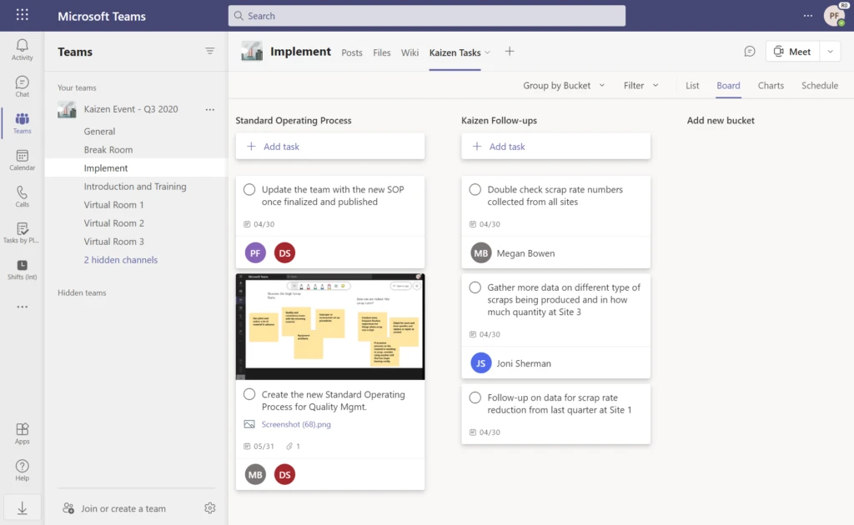
Task: Open the Calls section
Action: tap(22, 194)
